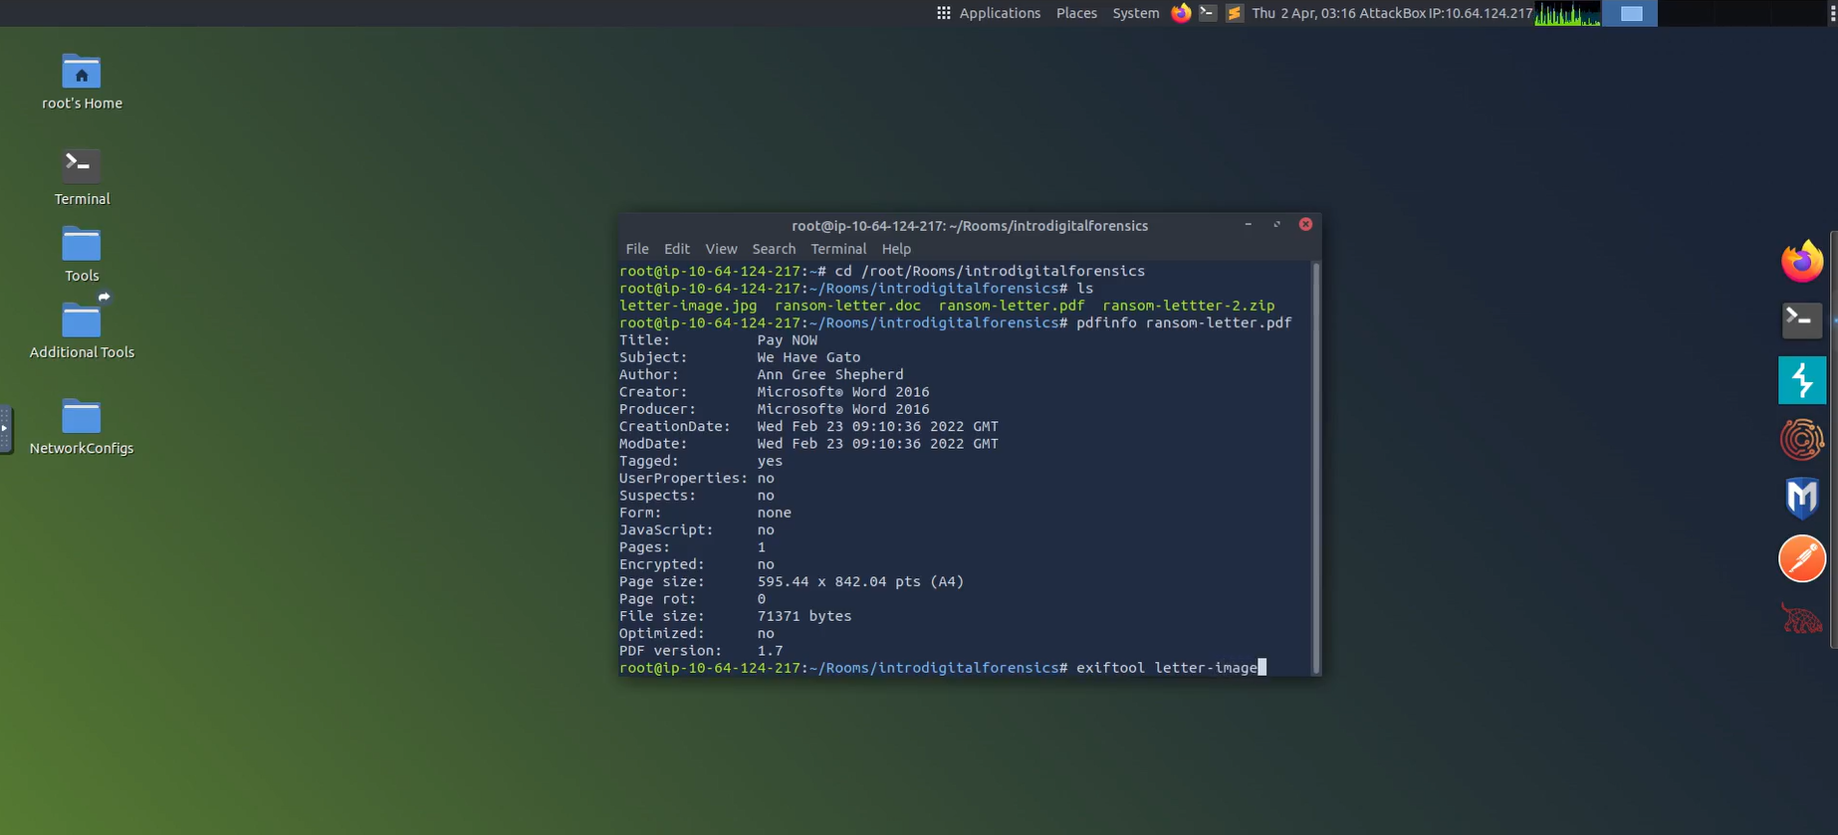
Task: Open terminal from the right dock
Action: coord(1801,320)
